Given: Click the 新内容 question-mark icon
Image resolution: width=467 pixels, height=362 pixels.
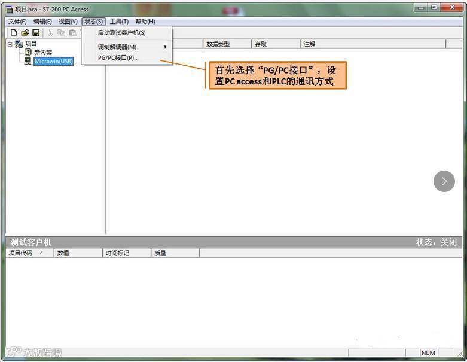Looking at the screenshot, I should point(28,53).
